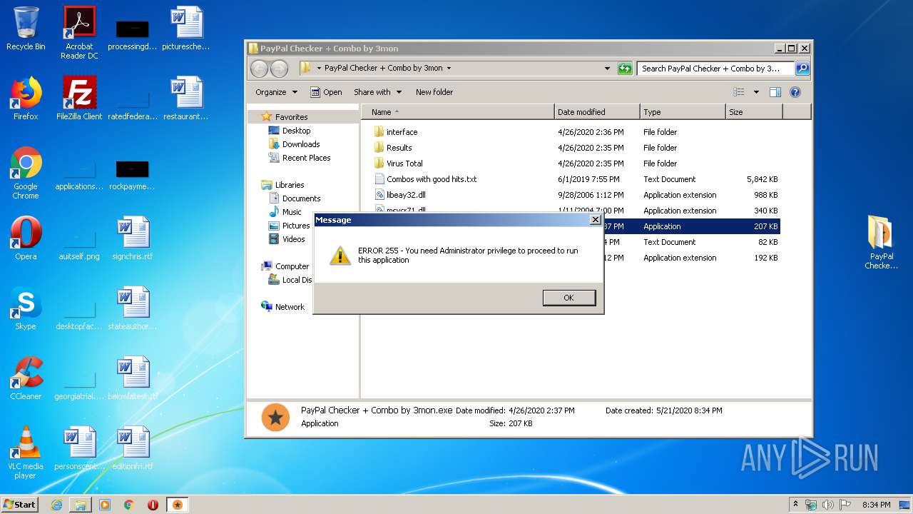Open the view options dropdown arrow
The width and height of the screenshot is (913, 514).
(756, 92)
